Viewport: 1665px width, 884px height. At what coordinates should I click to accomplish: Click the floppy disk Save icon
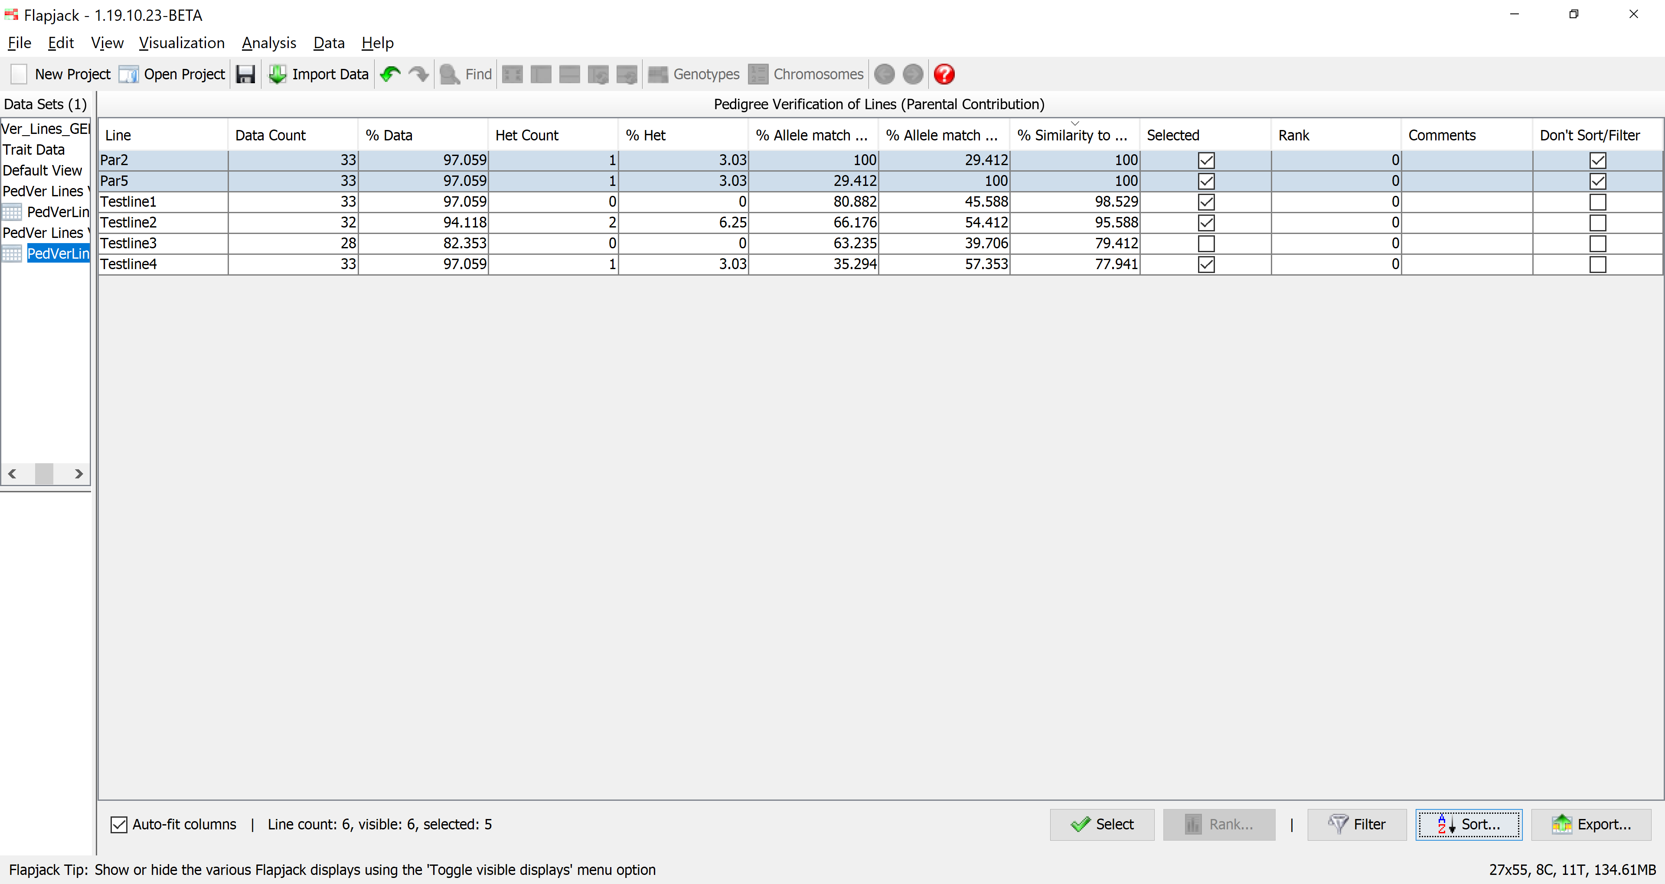pyautogui.click(x=245, y=74)
